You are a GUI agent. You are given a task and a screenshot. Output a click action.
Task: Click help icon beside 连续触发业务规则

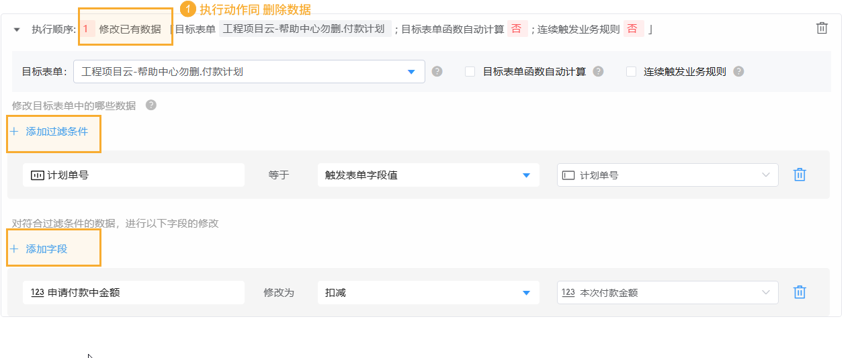(738, 71)
